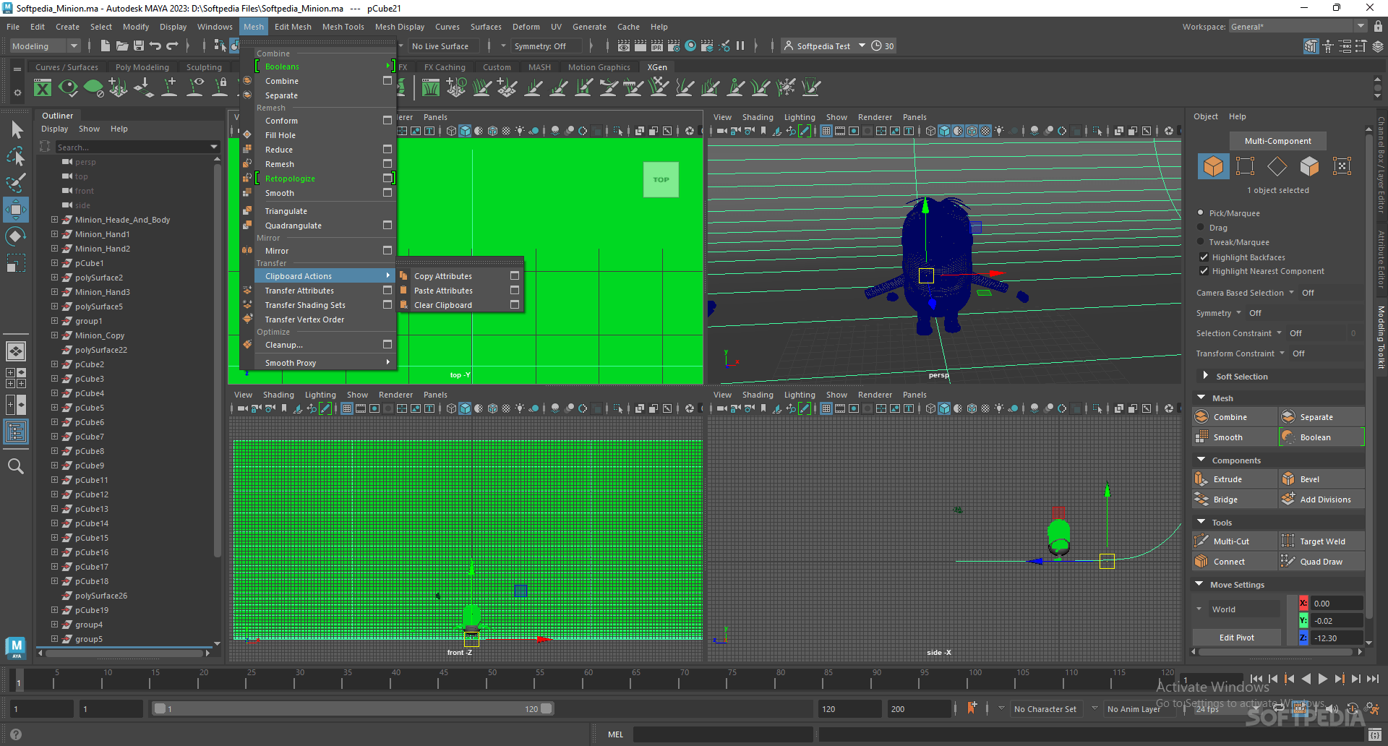
Task: Select Multi-Cut tool icon
Action: (x=1201, y=541)
